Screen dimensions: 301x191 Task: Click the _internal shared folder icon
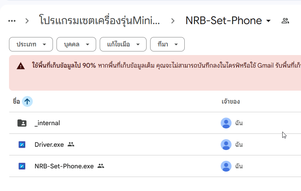pyautogui.click(x=22, y=123)
